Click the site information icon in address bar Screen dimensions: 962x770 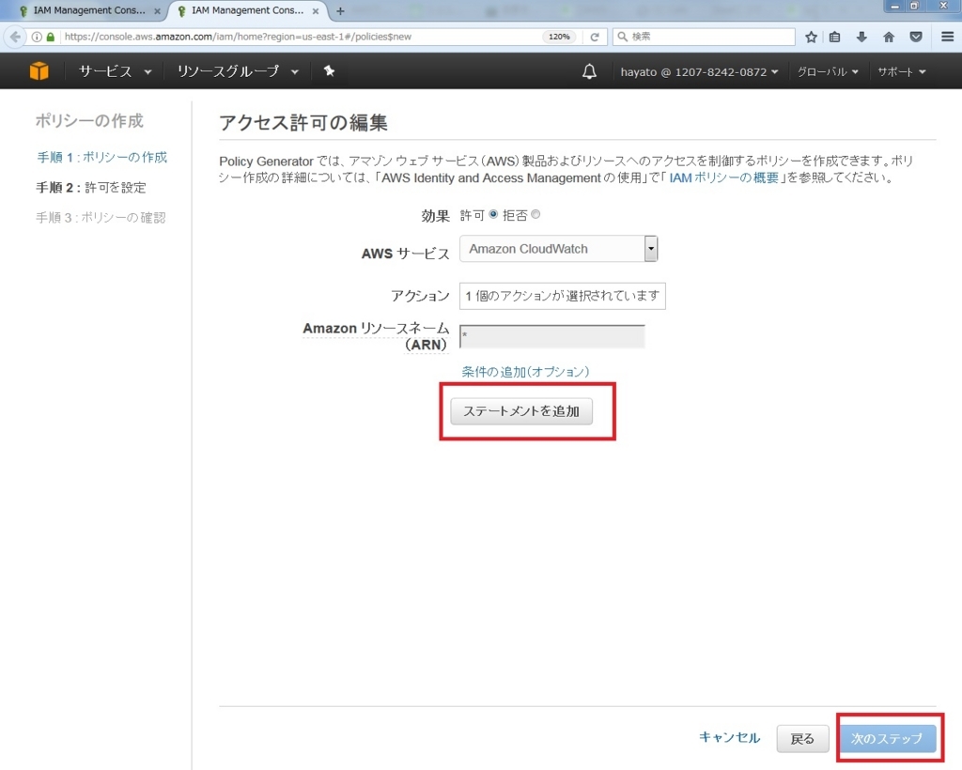coord(37,37)
